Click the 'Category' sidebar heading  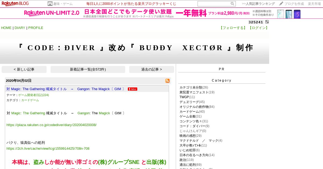222,80
